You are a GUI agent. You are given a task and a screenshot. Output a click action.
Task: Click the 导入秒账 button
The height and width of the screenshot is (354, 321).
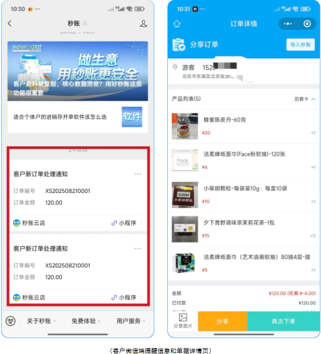(x=300, y=45)
